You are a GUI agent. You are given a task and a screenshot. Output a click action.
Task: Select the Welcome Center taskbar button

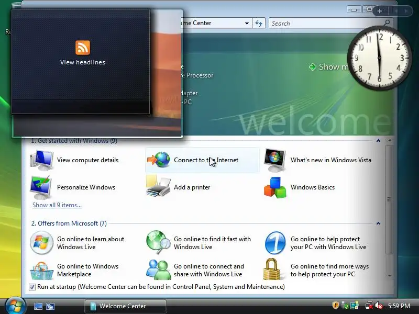point(126,306)
